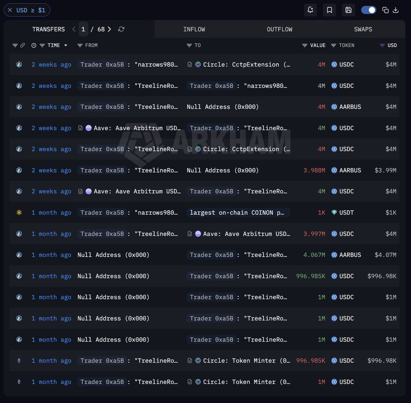Switch to the SWAPS tab
This screenshot has height=403, width=411.
pos(363,29)
